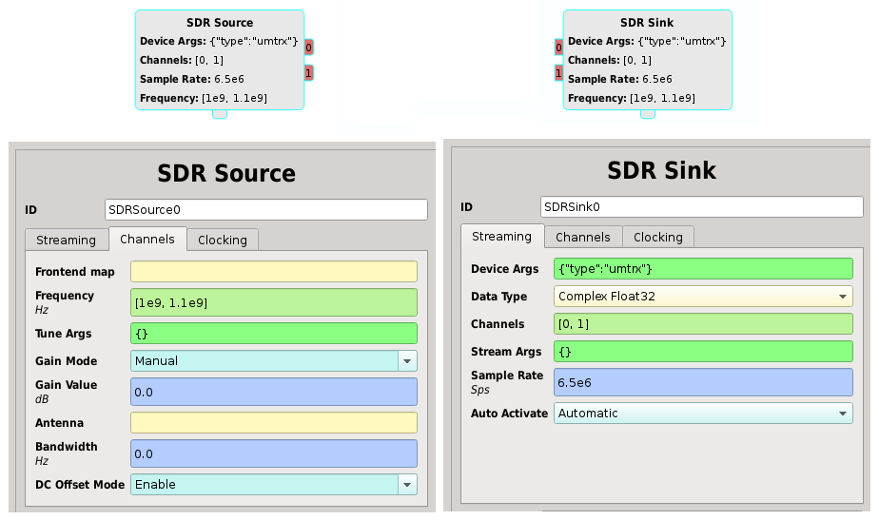Click input port 1 of SDR Sink block
Viewport: 879px width, 520px height.
(558, 72)
